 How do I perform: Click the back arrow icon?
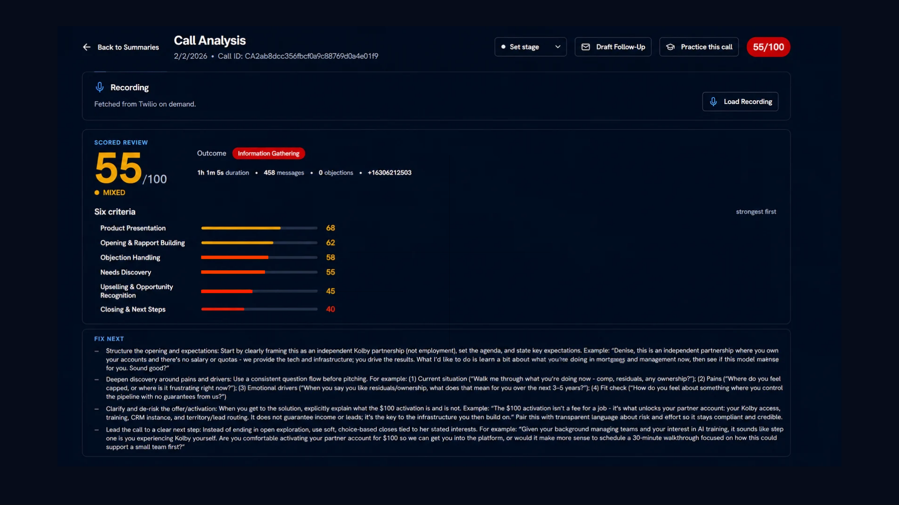(x=87, y=47)
